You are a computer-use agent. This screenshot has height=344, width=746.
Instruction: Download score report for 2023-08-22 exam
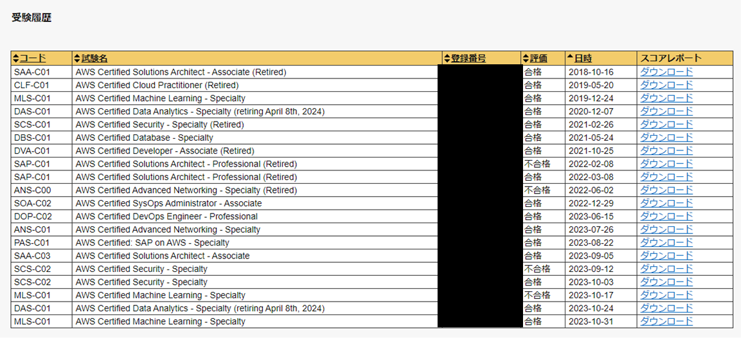click(666, 242)
